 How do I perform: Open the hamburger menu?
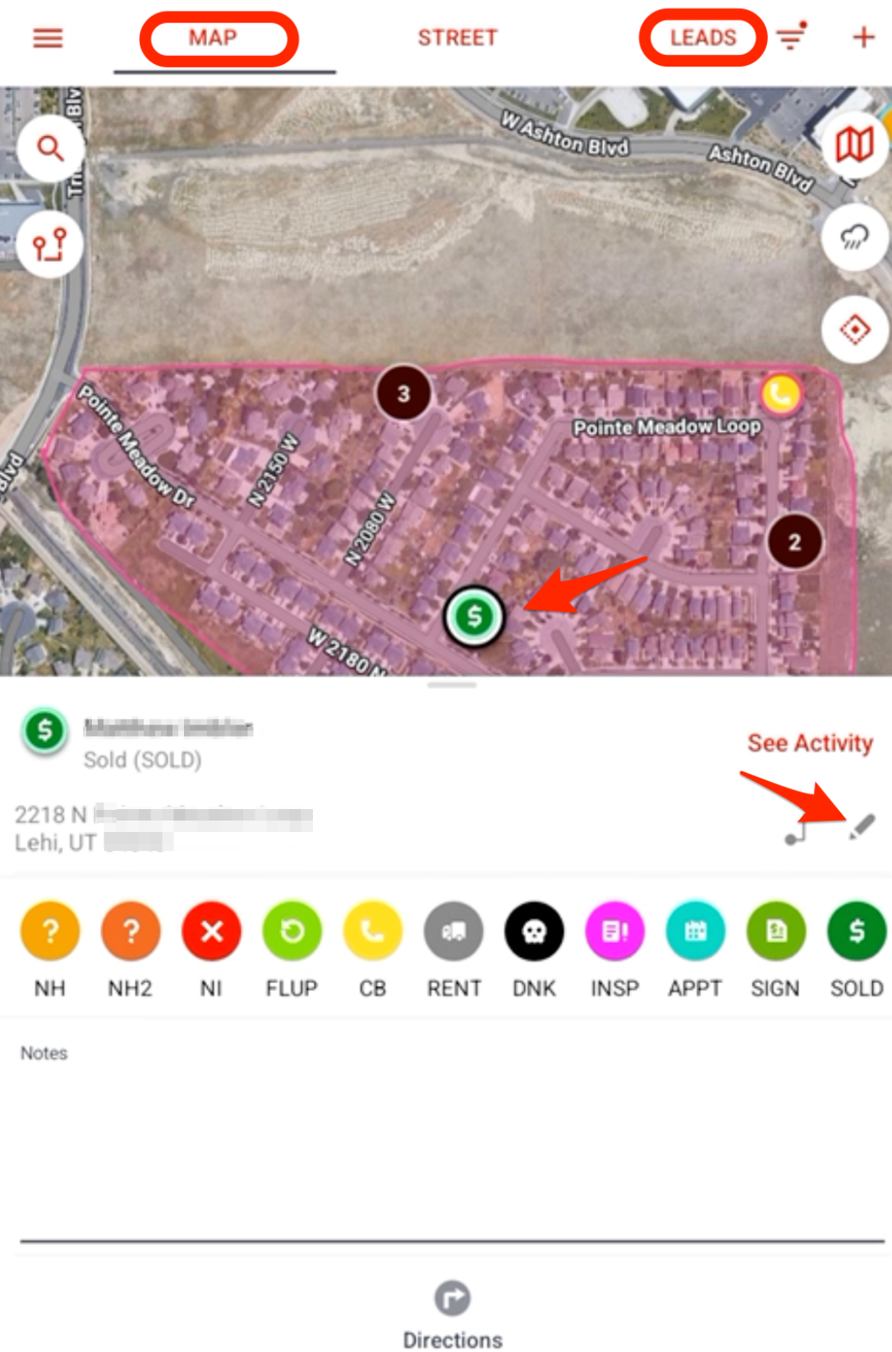click(48, 38)
